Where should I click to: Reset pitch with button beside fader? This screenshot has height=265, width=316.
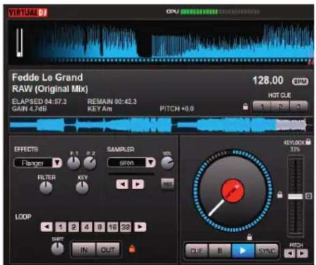click(308, 196)
